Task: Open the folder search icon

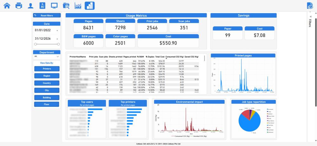Action: coord(66,6)
